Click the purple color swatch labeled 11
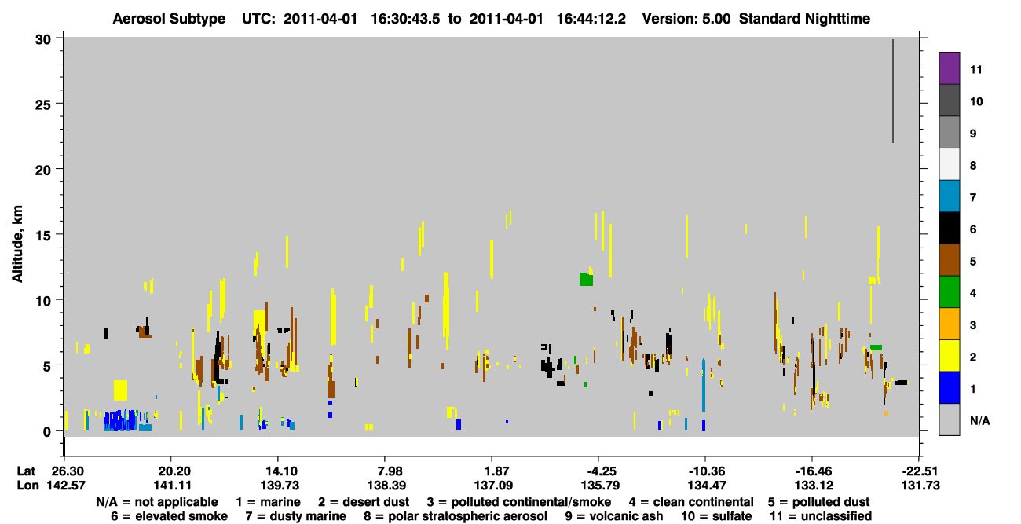 tap(950, 68)
